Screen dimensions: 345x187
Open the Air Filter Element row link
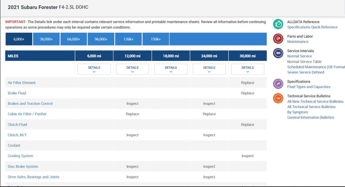pos(22,83)
